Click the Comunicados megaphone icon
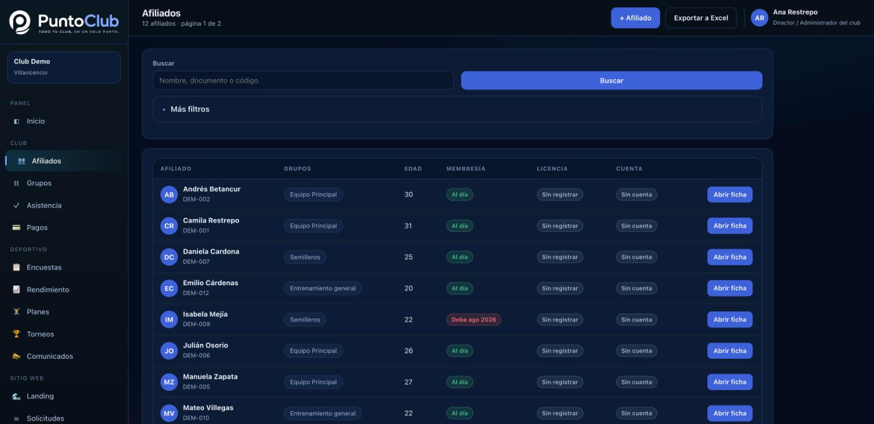This screenshot has width=874, height=424. tap(16, 357)
